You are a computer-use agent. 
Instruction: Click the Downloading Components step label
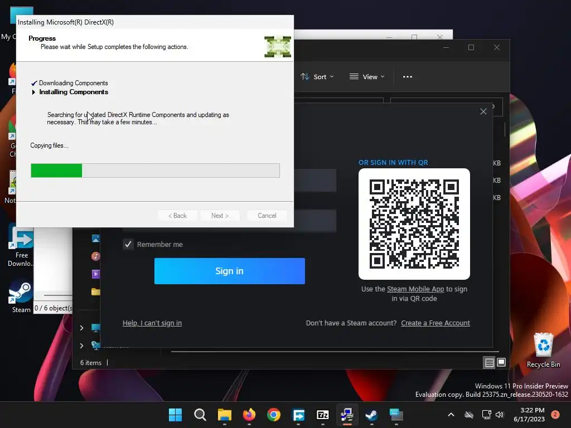click(x=74, y=83)
